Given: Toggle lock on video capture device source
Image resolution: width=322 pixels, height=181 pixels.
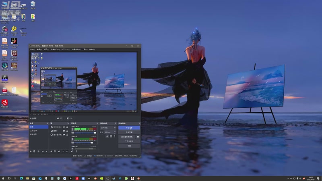Looking at the screenshot, I should pos(67,127).
